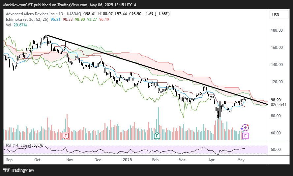
Task: Click the 2025 label on the time axis
Action: [127, 160]
